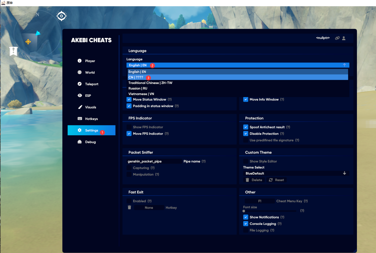Open the Player section icon
Screen dimensions: 376x253
point(80,61)
